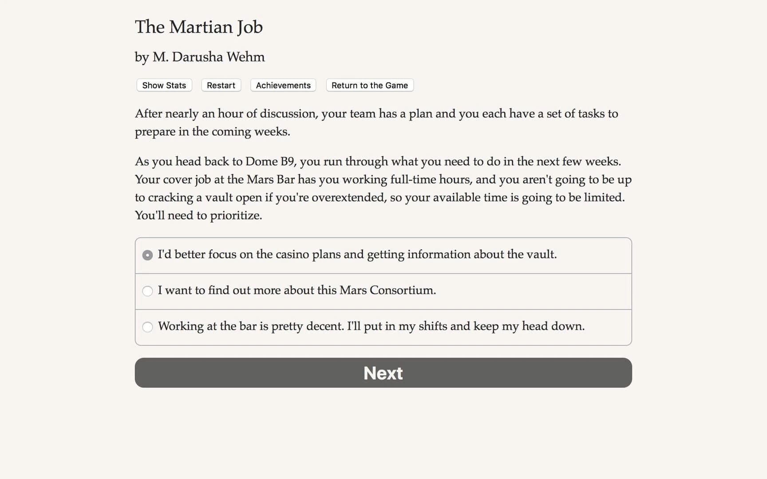Click the author name M. Darusha Wehm

point(199,57)
